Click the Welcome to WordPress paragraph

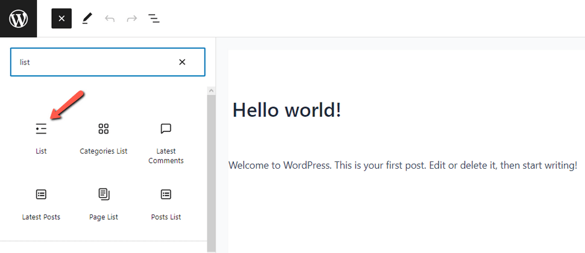403,165
